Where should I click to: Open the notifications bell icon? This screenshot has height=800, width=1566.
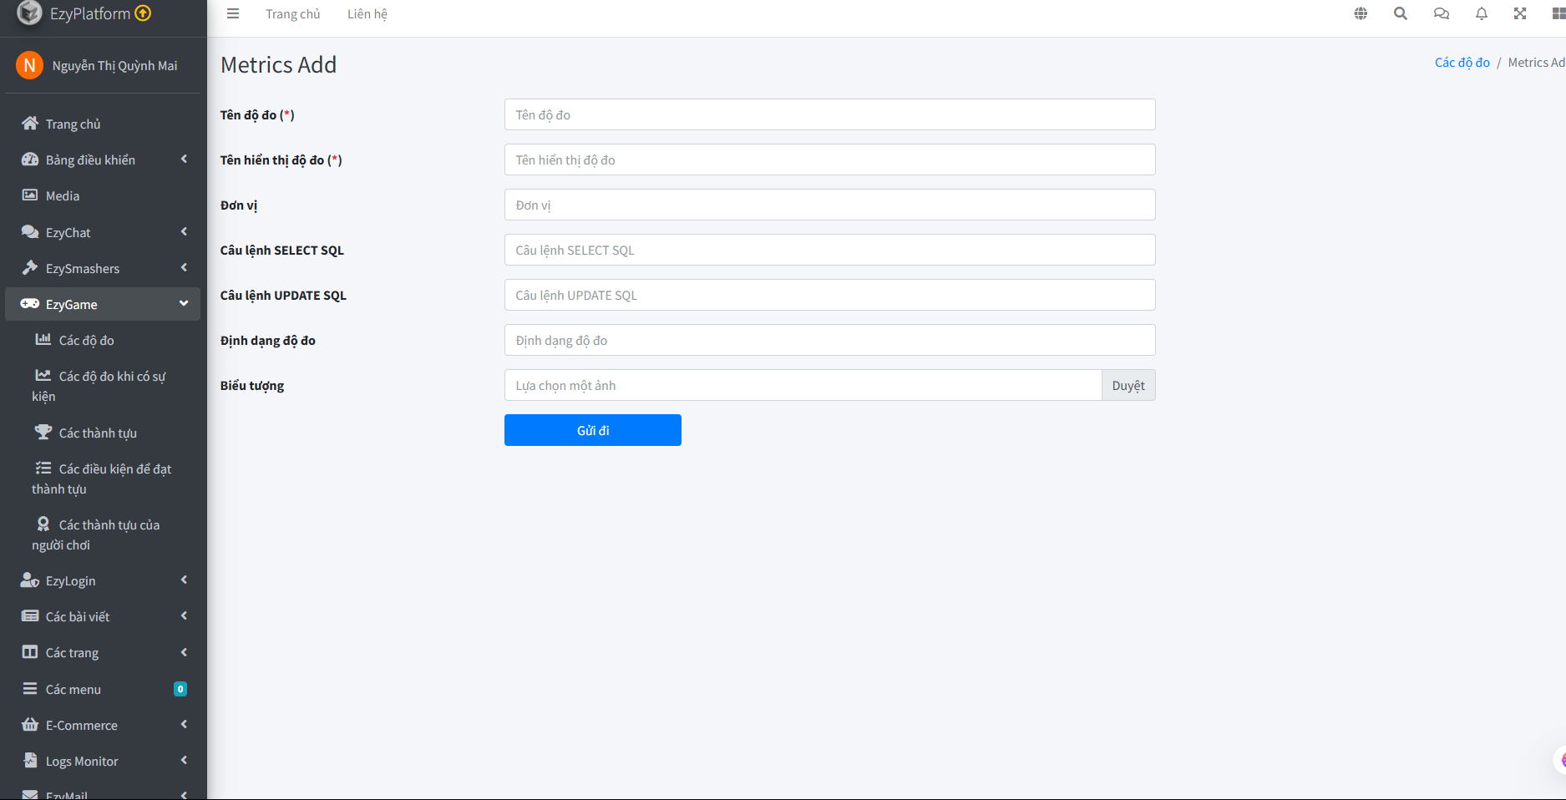pos(1481,13)
